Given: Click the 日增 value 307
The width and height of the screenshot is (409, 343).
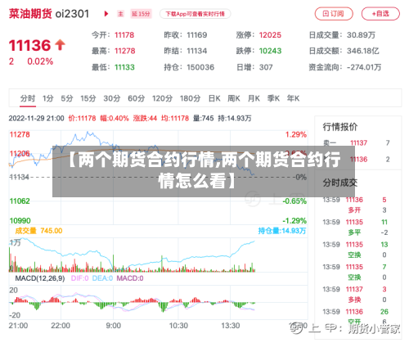Looking at the screenshot, I should click(266, 67).
